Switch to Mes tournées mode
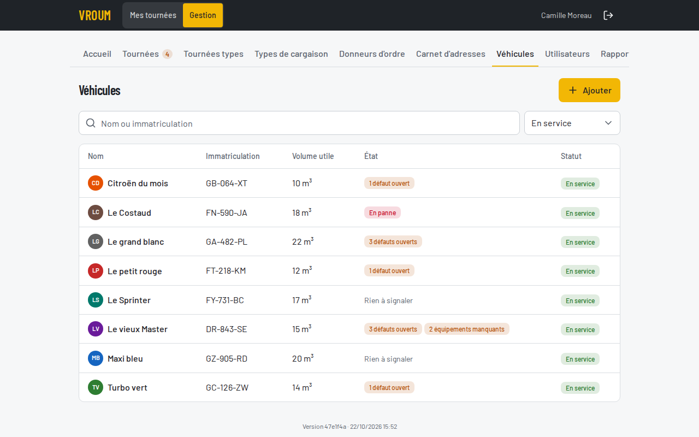 [153, 15]
